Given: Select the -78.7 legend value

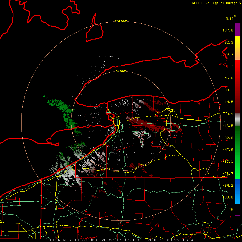Looking at the screenshot, I should (x=228, y=174).
